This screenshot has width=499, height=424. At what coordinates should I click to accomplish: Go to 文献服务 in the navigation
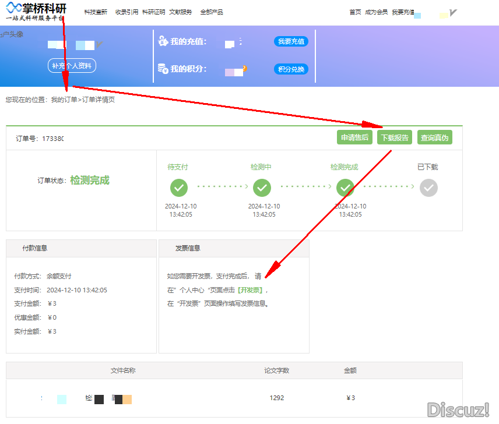[181, 12]
